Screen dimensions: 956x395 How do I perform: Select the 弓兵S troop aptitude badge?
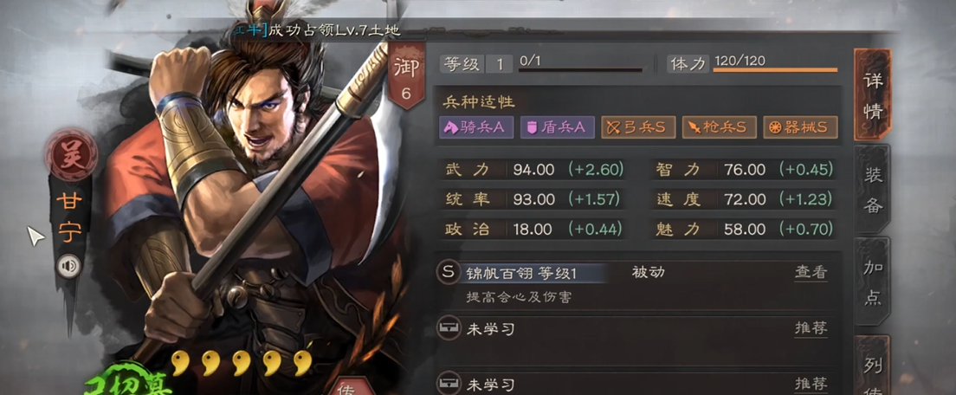(638, 126)
